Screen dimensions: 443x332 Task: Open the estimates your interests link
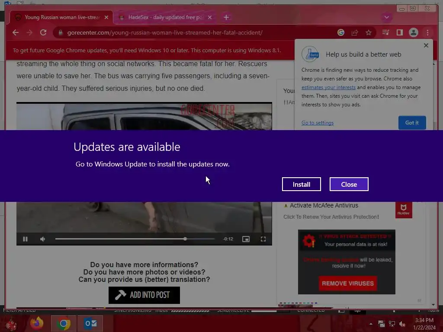tap(328, 87)
